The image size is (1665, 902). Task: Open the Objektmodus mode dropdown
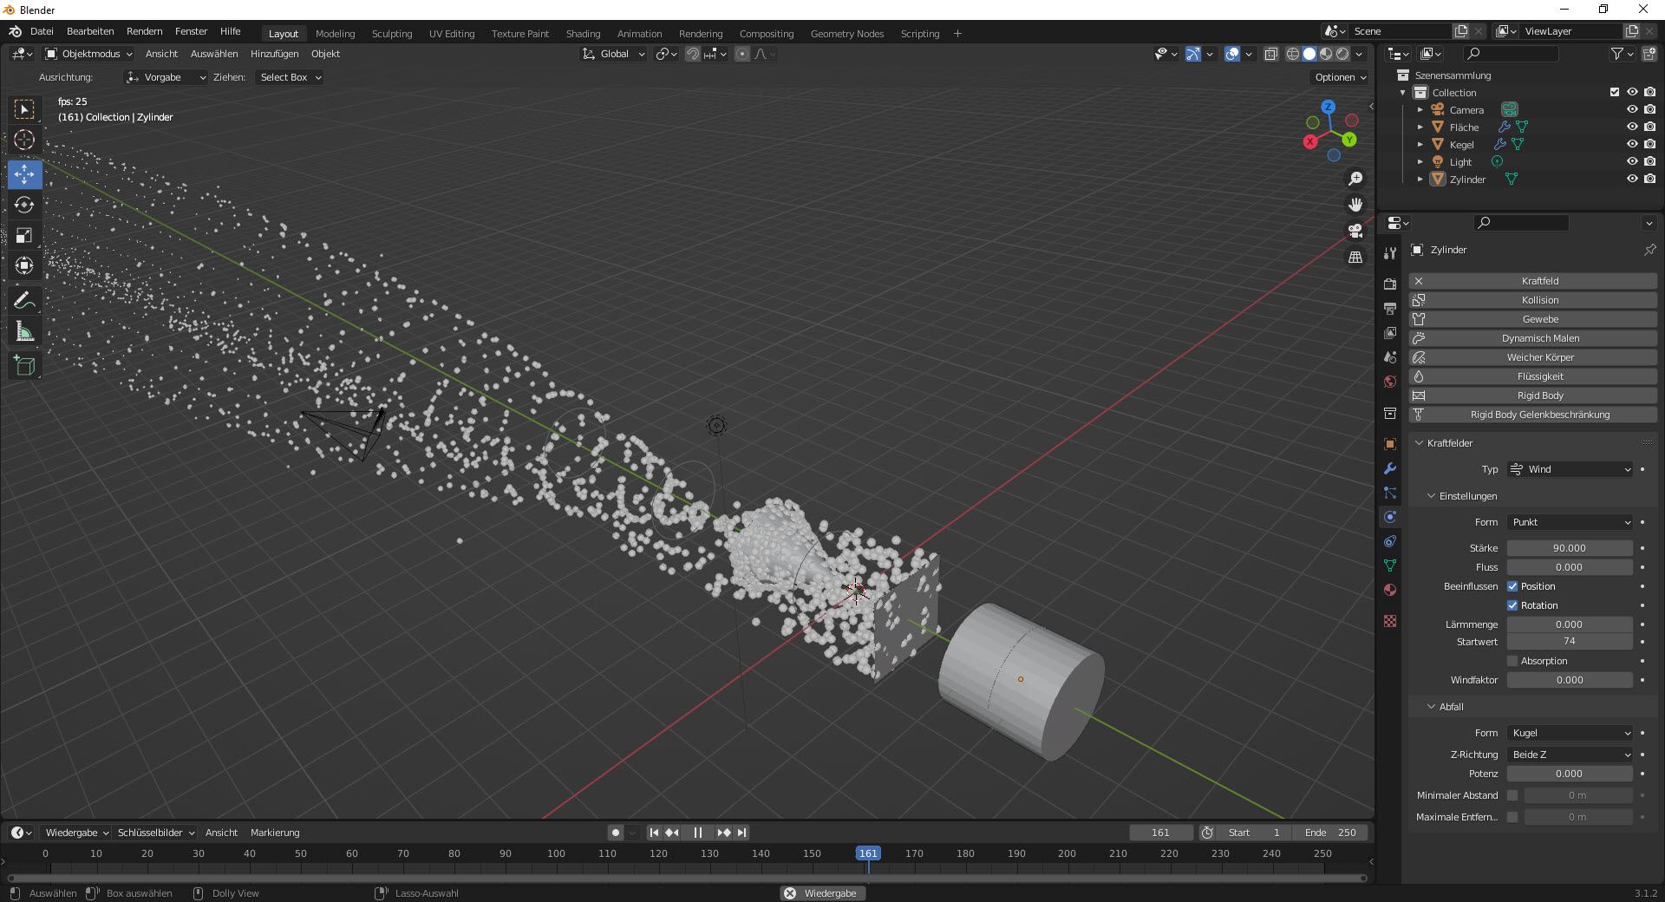coord(88,54)
